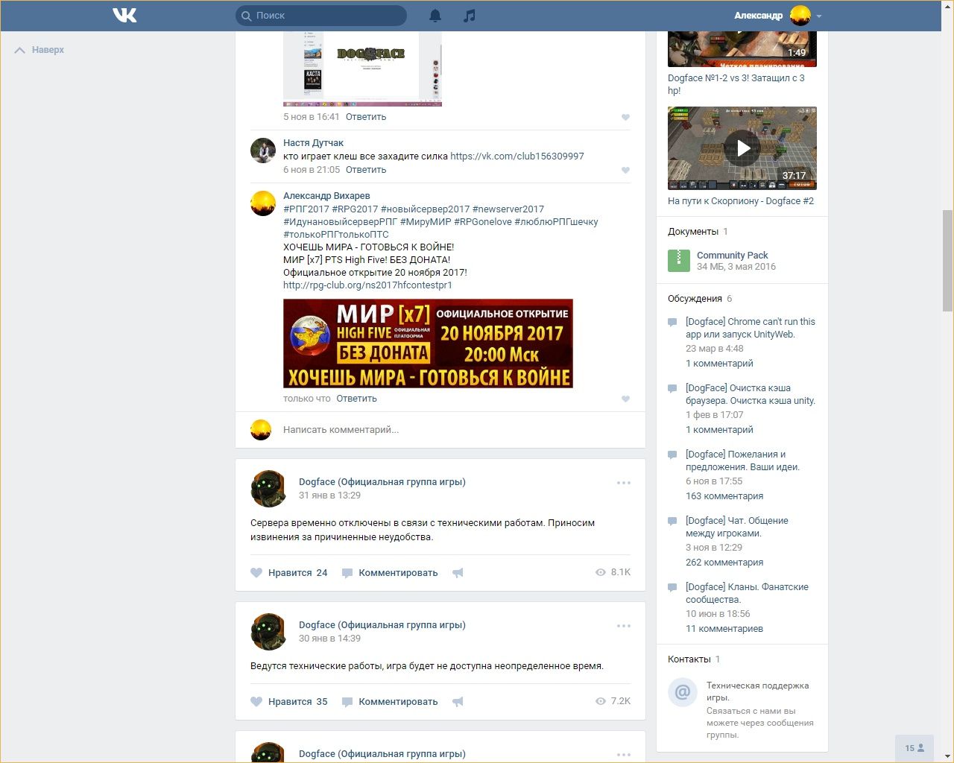Open the friends online counter showing 15
The image size is (954, 763).
(914, 748)
